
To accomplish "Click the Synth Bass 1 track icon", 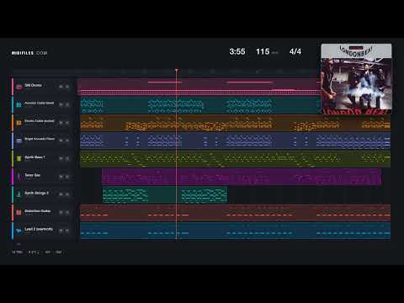I will 19,158.
